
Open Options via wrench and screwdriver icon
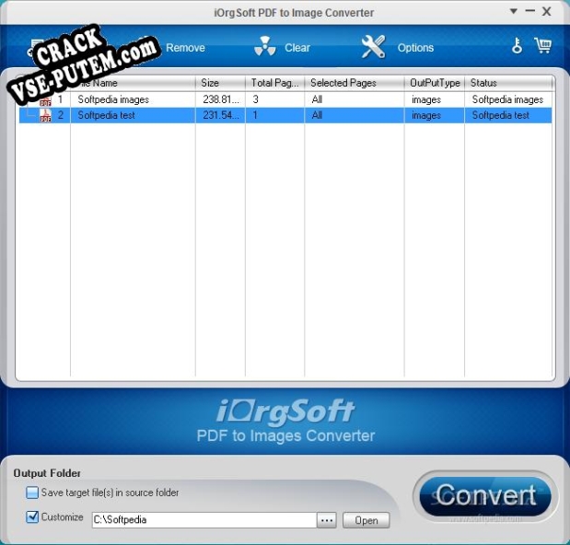[x=373, y=47]
